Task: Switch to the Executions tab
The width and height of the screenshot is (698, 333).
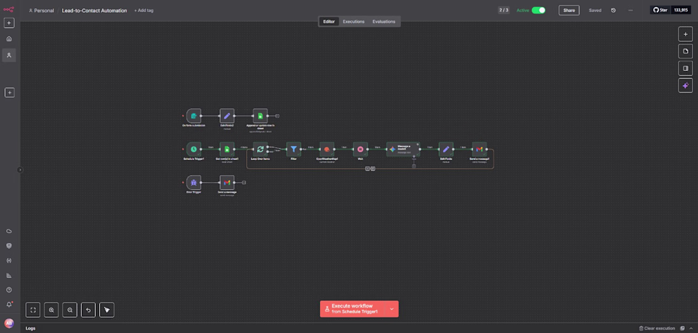Action: (353, 22)
